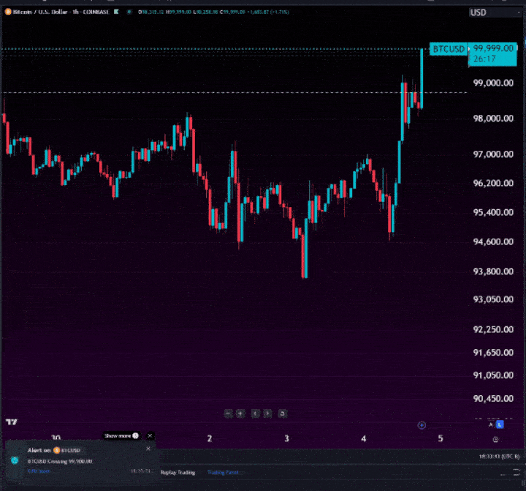Switch to the Trading Panel tab
526x491 pixels.
[x=224, y=472]
